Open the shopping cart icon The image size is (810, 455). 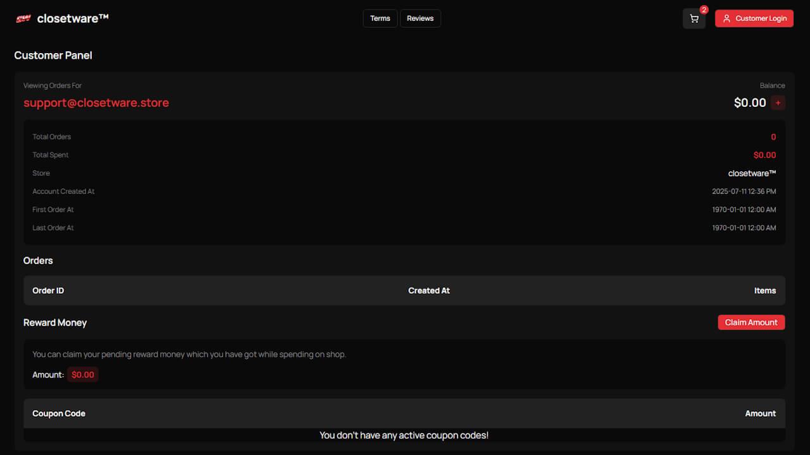coord(694,18)
